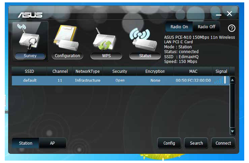Switch to AP mode
Screen dimensions: 249x163
coord(52,143)
